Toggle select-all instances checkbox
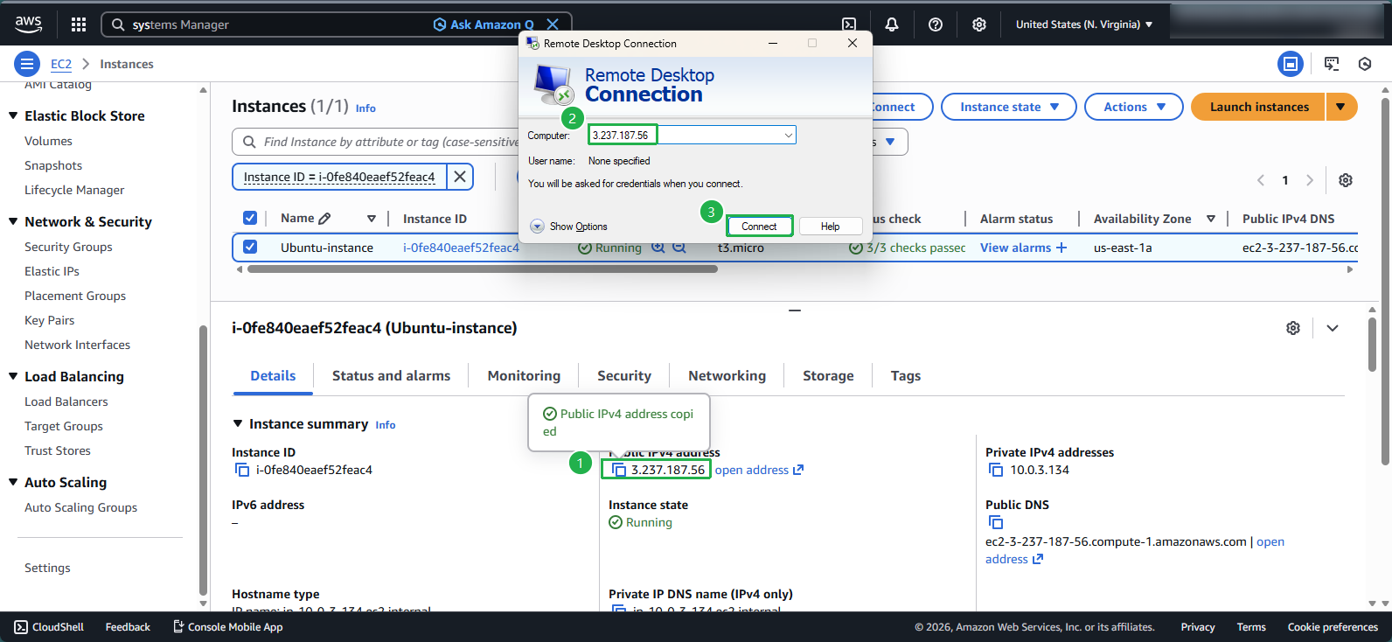 coord(250,218)
